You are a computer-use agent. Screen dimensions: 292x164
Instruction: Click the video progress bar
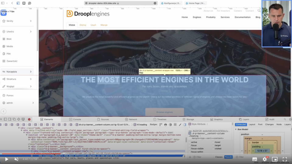[146, 154]
